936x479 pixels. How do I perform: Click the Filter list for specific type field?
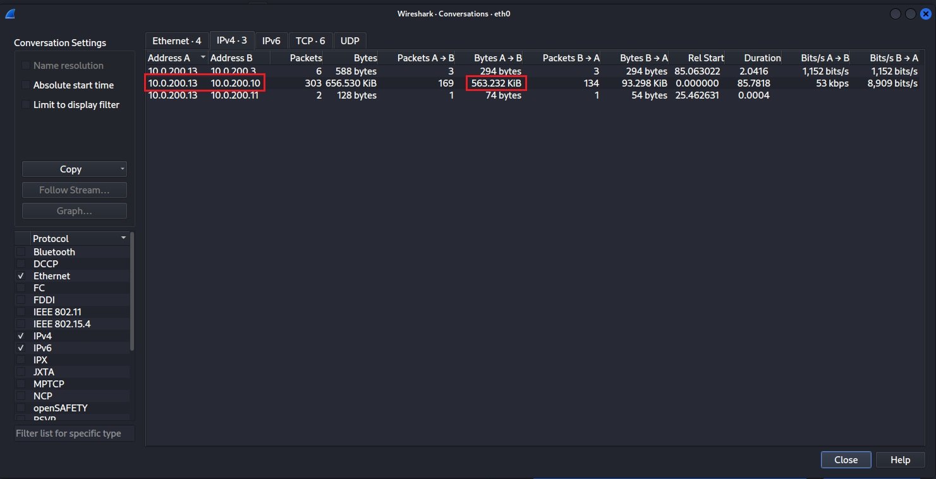pos(75,434)
